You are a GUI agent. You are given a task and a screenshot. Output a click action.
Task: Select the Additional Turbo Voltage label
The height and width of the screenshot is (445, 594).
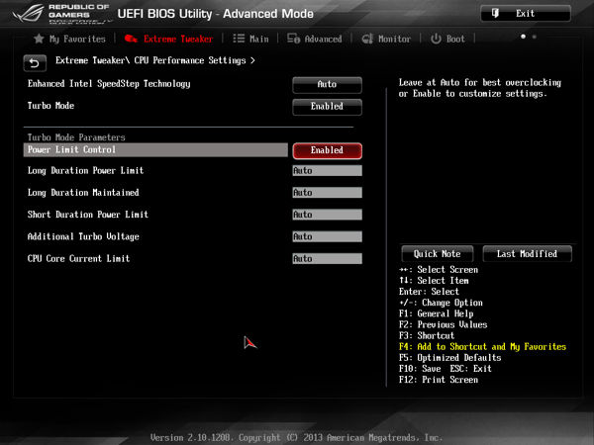(x=83, y=236)
